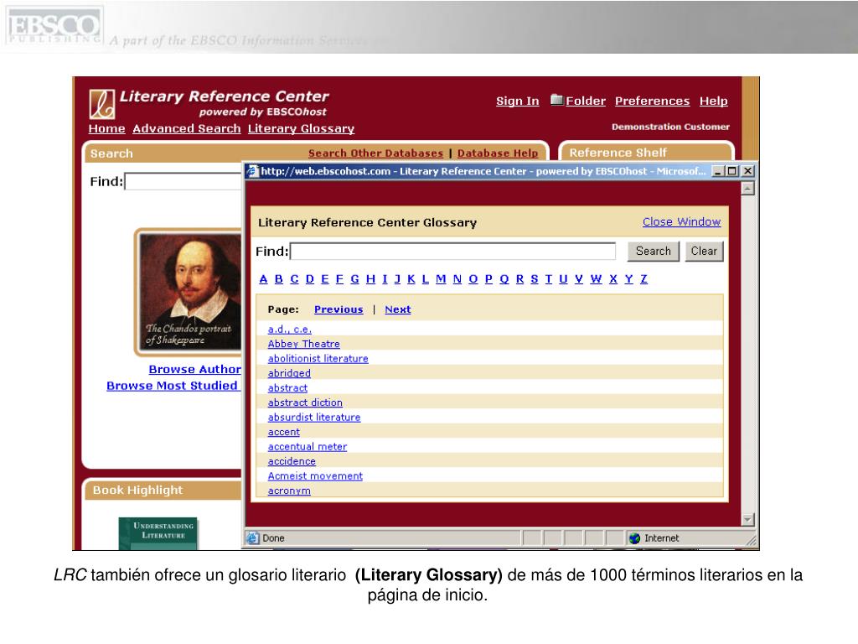
Task: Open the acronym glossary entry
Action: [289, 491]
